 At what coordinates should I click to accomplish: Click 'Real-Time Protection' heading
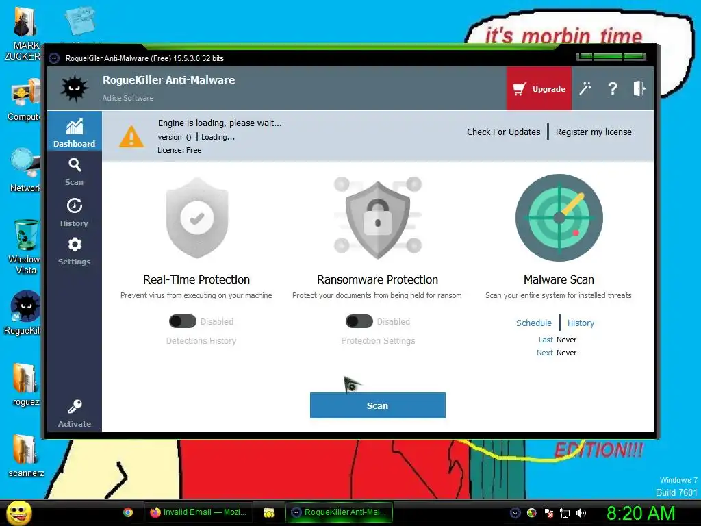pos(196,279)
